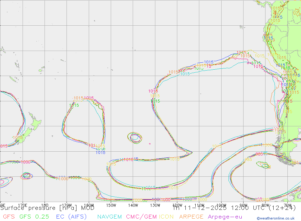This screenshot has height=221, width=301.
Task: Click the 170W longitude label
Action: tap(67, 205)
